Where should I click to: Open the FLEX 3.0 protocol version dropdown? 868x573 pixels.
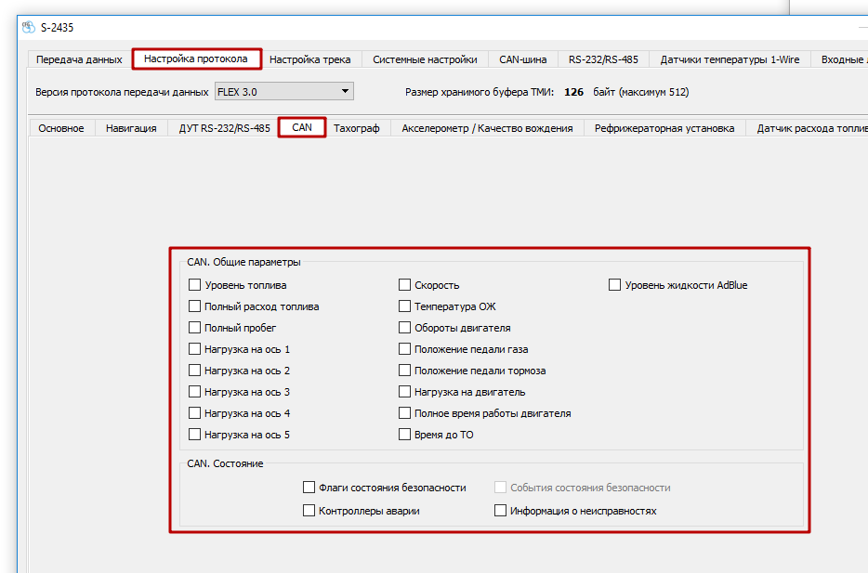point(283,91)
